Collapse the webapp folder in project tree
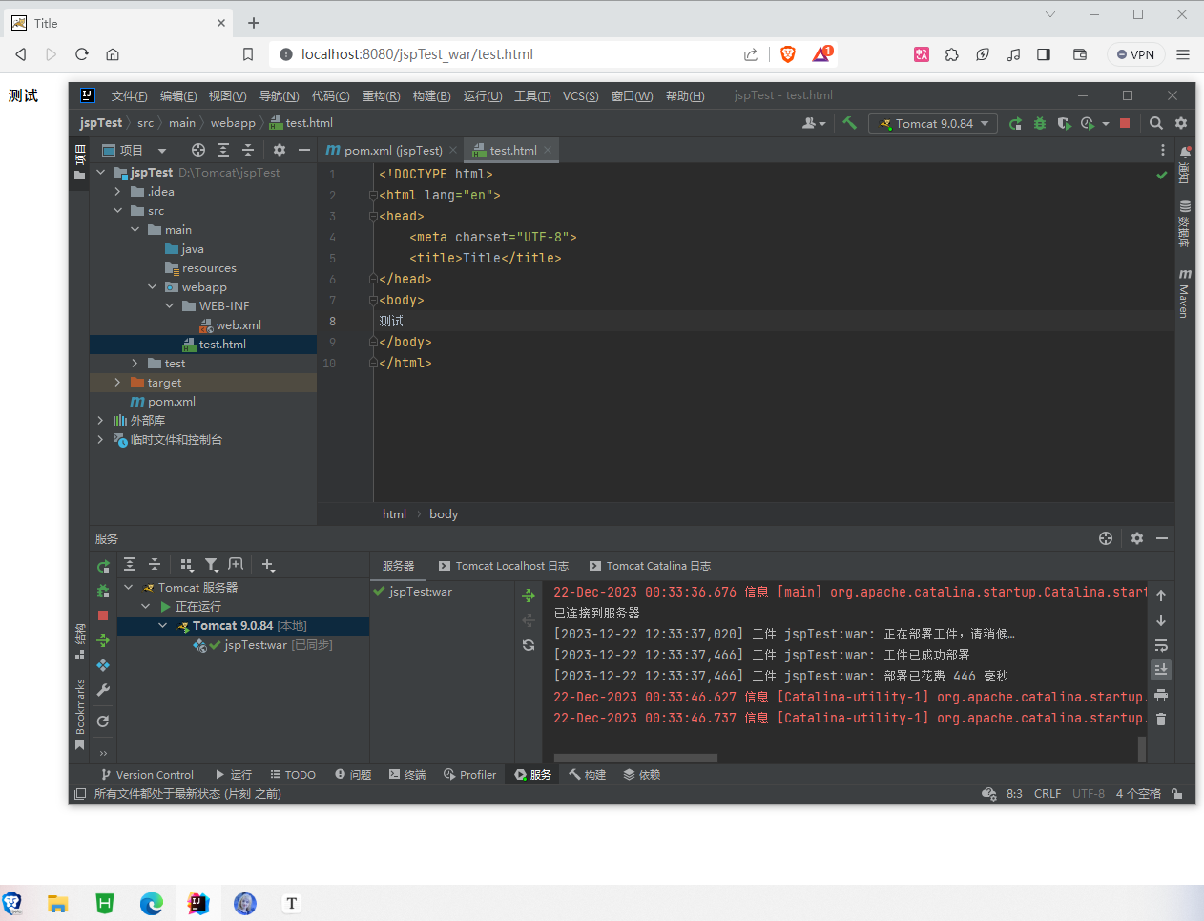Viewport: 1204px width, 921px height. point(153,287)
